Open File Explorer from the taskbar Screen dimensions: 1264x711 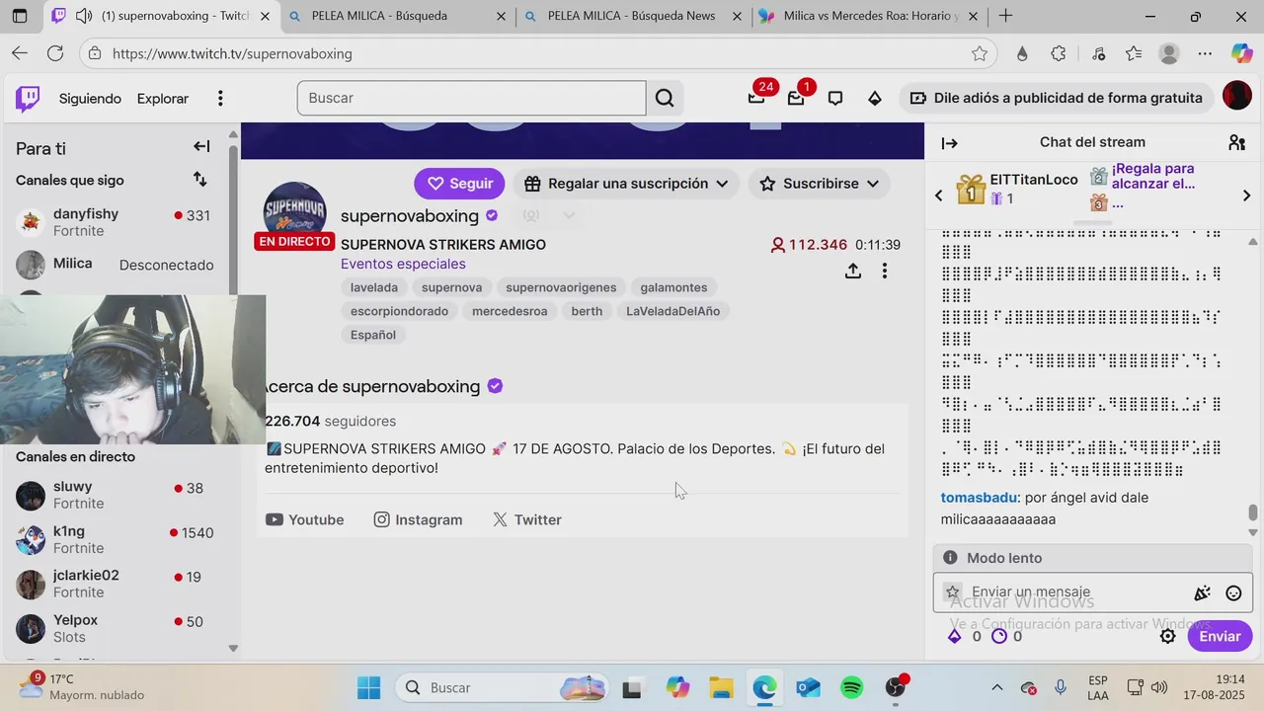pyautogui.click(x=721, y=687)
